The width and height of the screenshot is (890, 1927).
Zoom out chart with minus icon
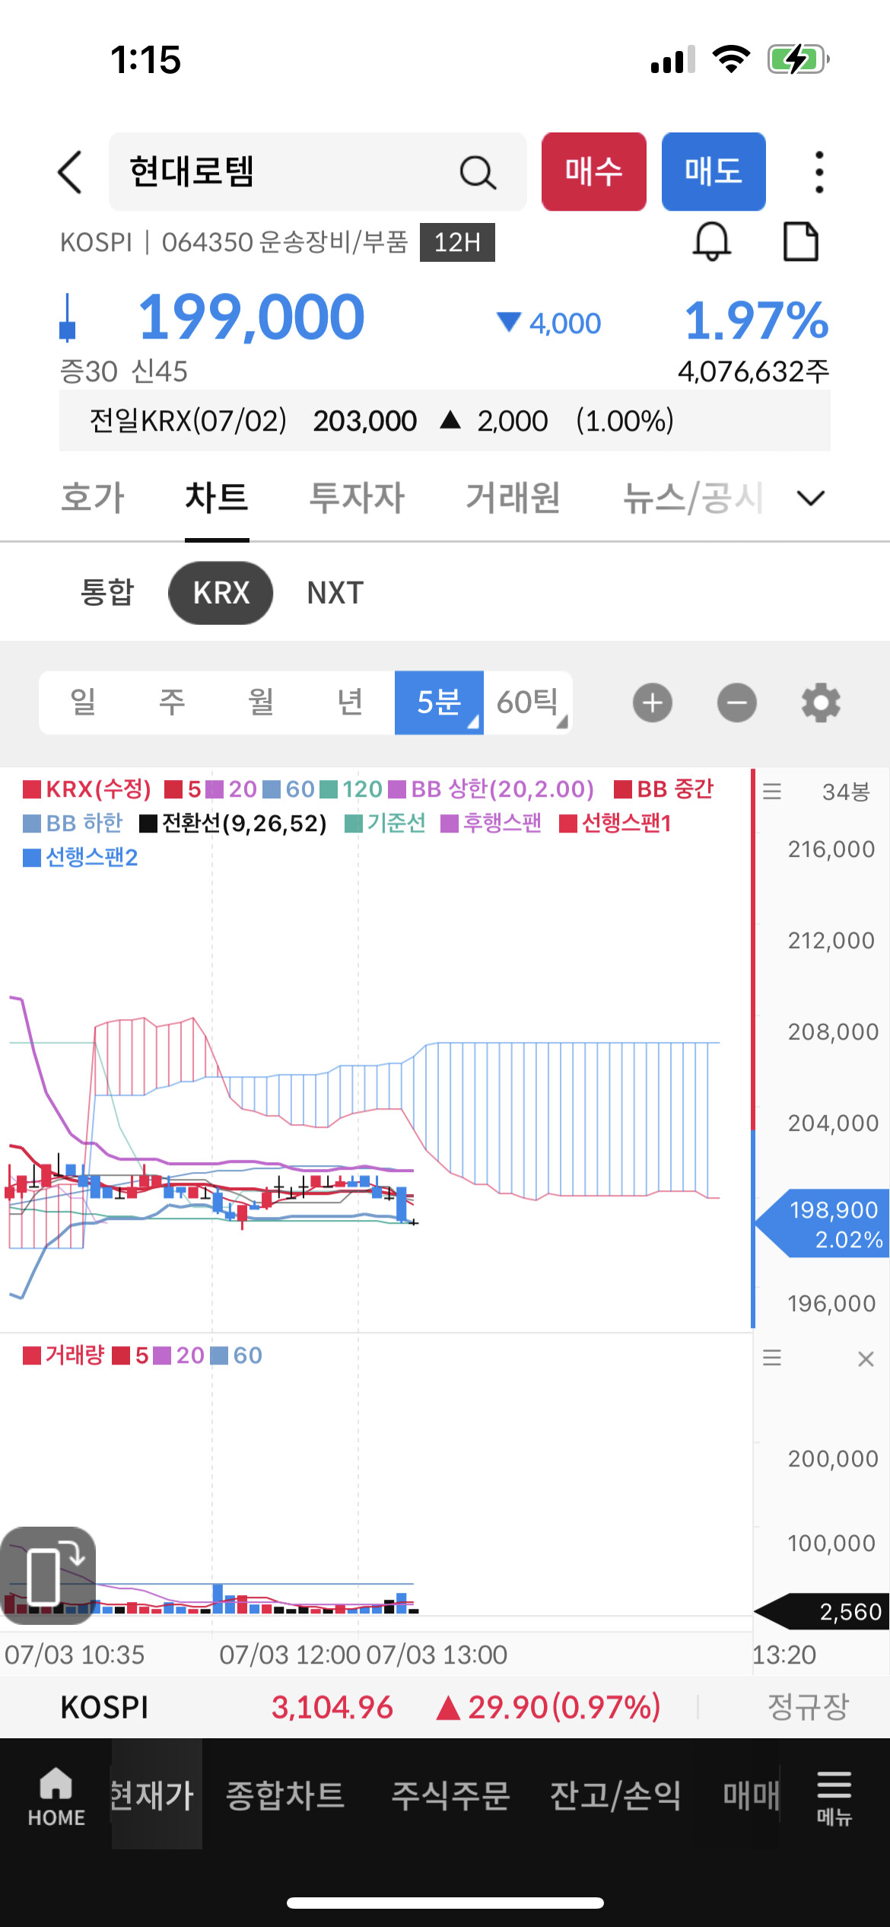click(x=736, y=702)
